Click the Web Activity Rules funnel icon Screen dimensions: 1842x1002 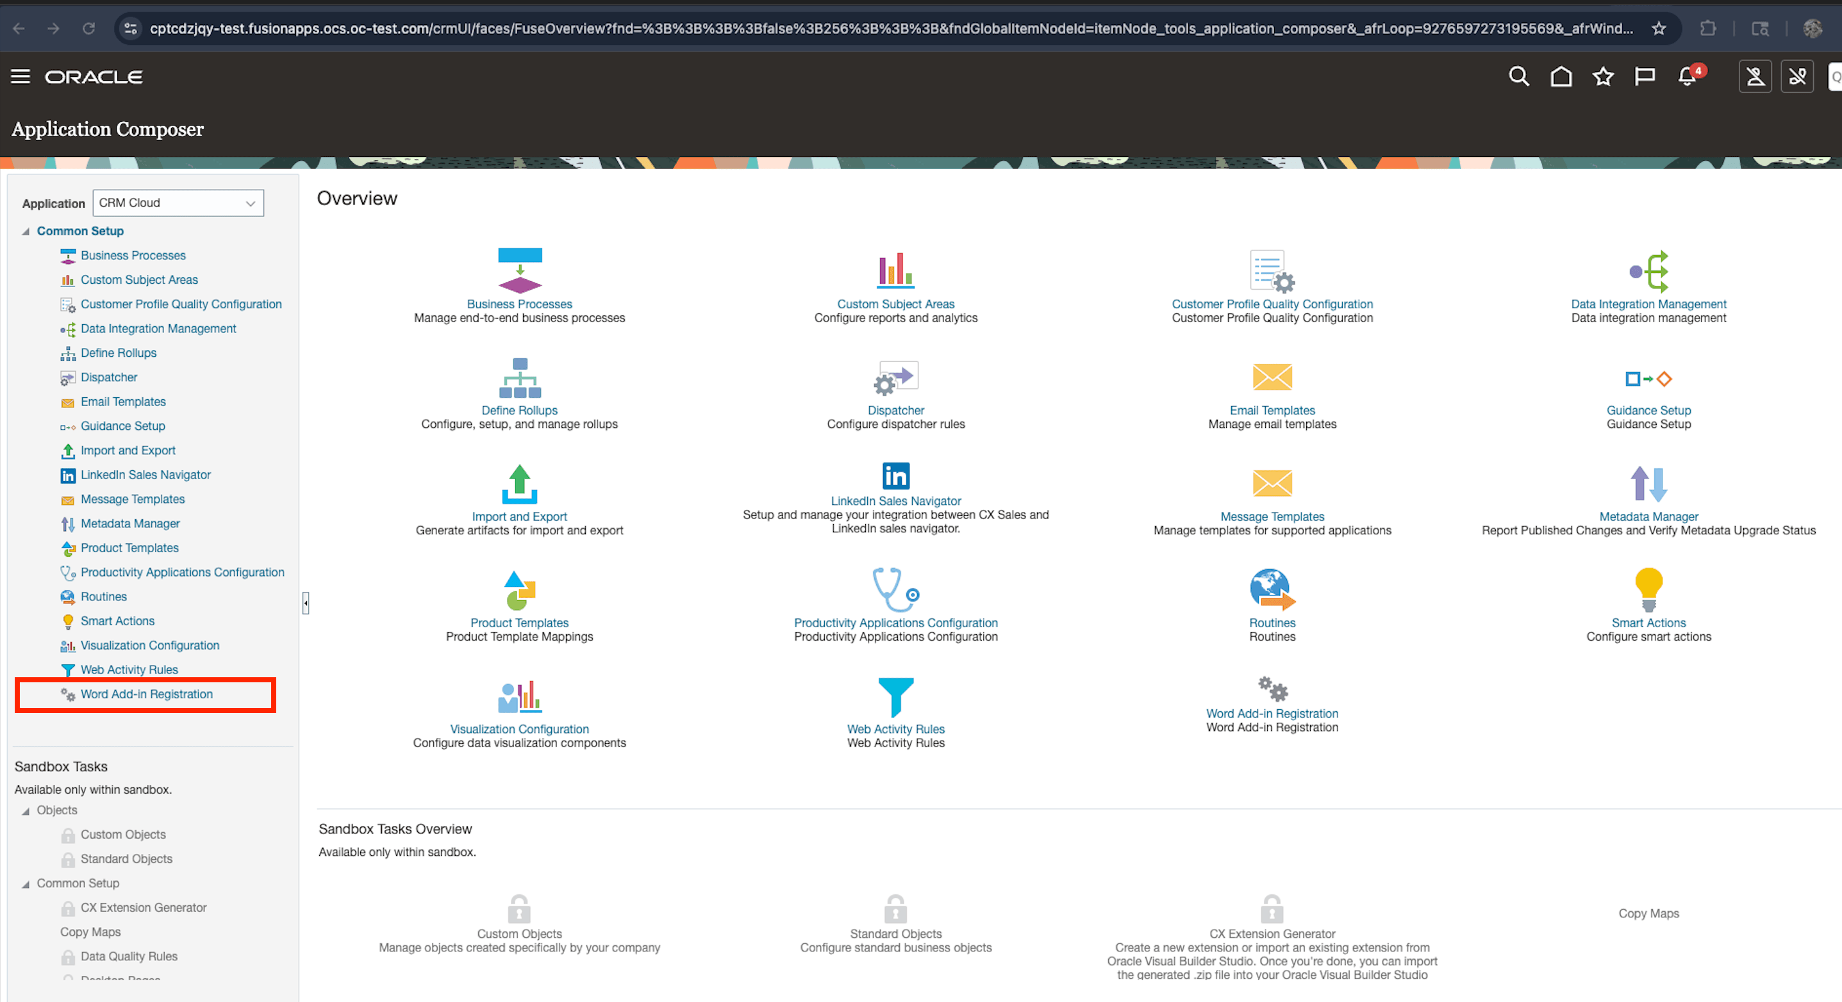(895, 697)
